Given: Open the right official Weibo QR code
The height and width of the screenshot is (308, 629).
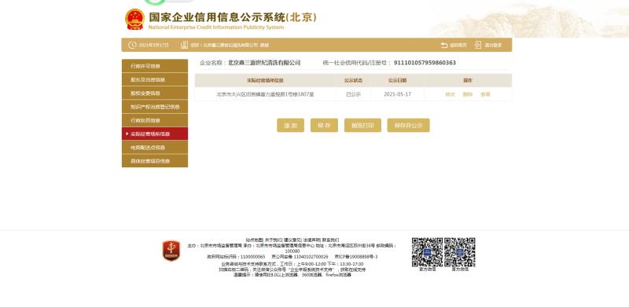Looking at the screenshot, I should 460,252.
